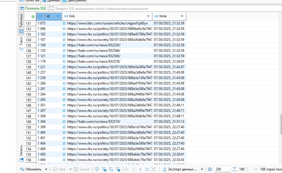Select row header 145

coord(30,100)
